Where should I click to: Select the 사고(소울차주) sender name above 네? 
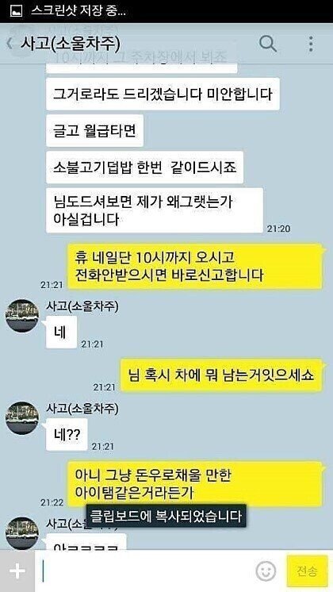point(82,306)
